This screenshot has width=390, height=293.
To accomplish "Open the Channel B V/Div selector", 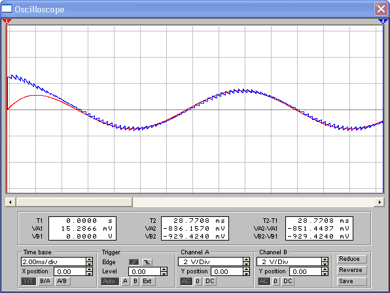I will [292, 262].
